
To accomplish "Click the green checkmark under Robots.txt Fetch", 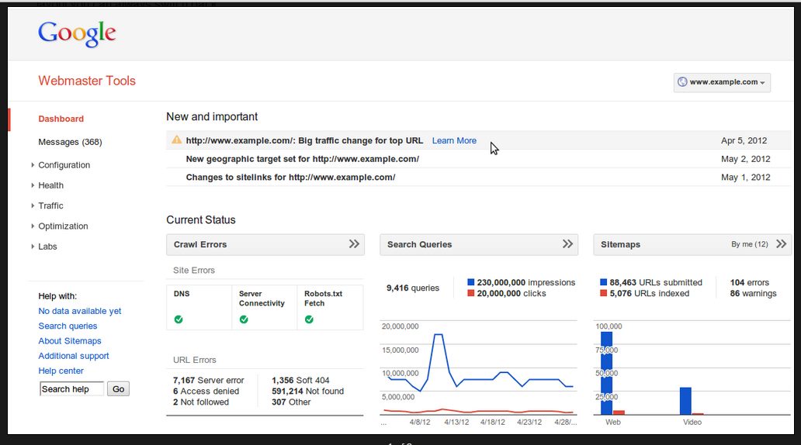I will (309, 319).
